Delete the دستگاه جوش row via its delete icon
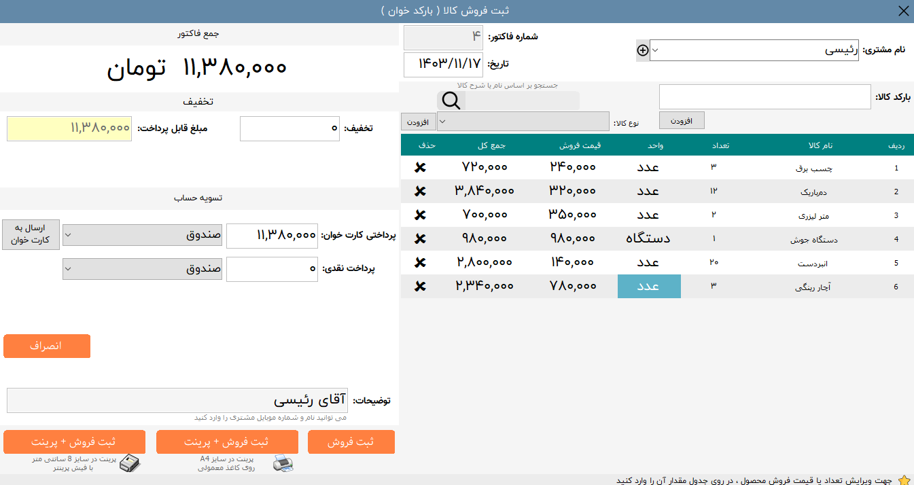The height and width of the screenshot is (485, 914). 421,238
